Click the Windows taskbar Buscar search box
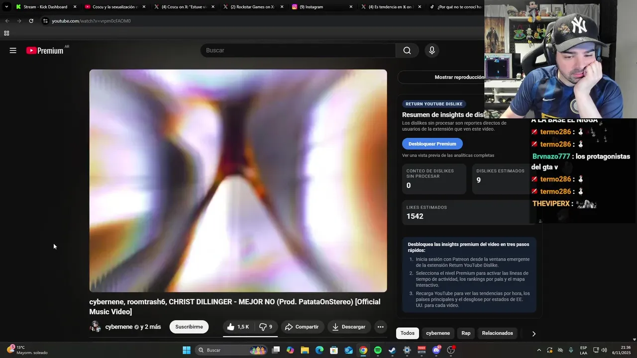 click(231, 350)
